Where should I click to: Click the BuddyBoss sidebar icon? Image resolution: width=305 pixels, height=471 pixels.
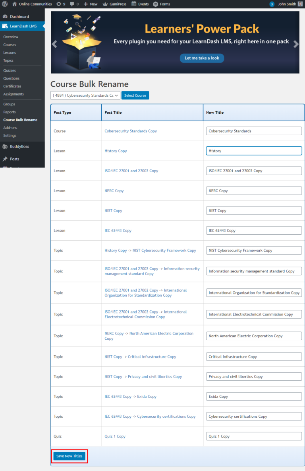point(5,146)
